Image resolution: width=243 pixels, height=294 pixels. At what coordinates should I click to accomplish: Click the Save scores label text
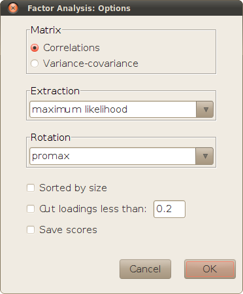68,230
